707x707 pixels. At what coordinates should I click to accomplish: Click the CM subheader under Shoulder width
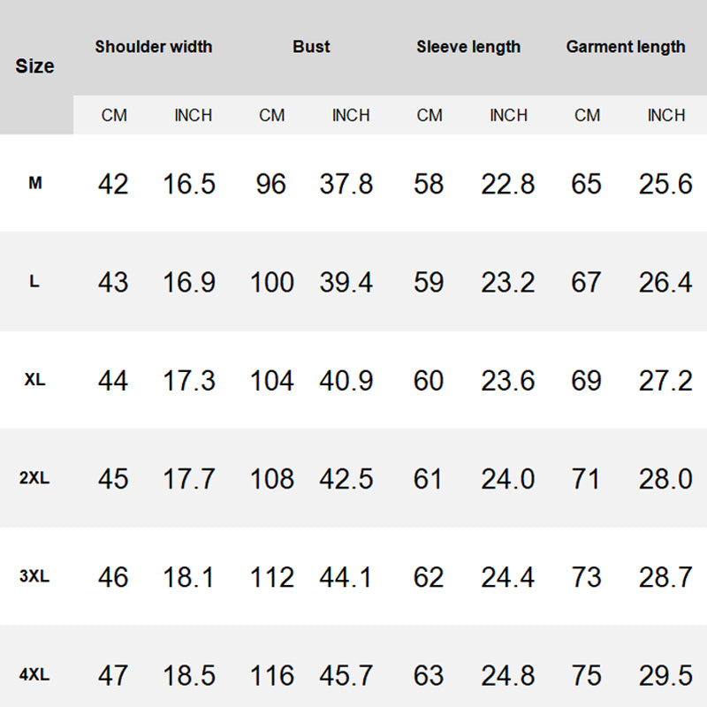114,115
